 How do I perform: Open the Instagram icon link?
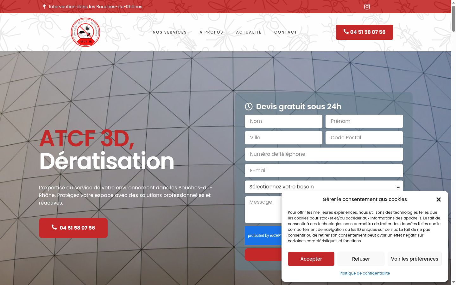[x=367, y=7]
